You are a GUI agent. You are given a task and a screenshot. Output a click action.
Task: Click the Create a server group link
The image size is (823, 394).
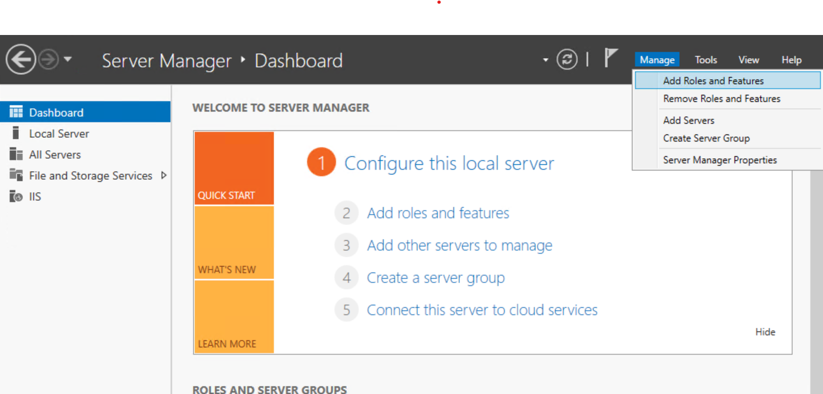[x=436, y=278]
